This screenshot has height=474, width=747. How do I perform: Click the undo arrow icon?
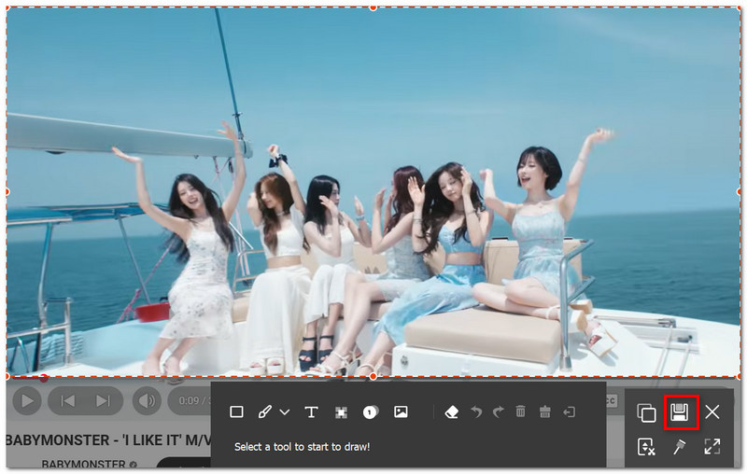(476, 411)
